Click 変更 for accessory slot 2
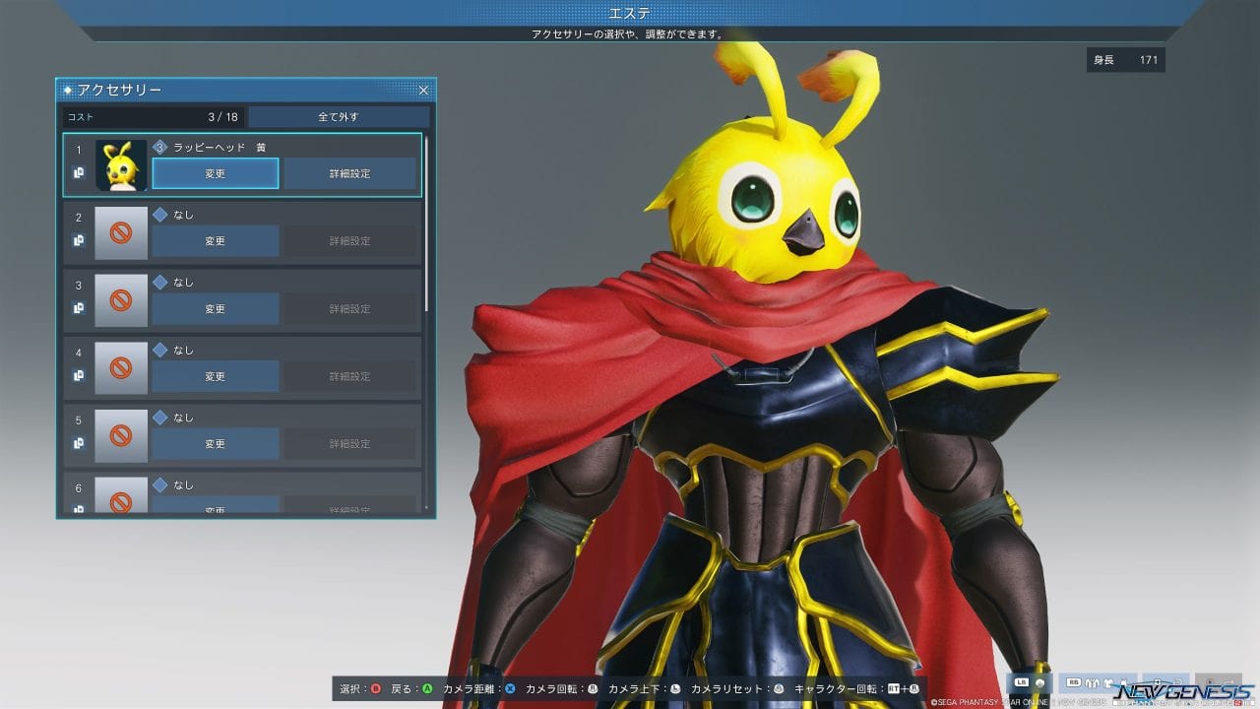 point(216,240)
